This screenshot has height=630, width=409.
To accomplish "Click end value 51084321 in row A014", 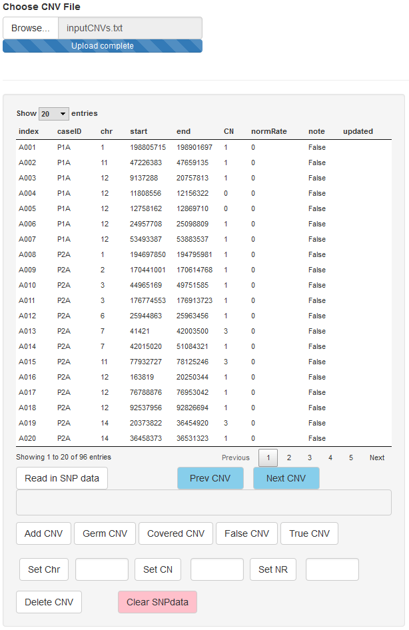I will pos(193,346).
